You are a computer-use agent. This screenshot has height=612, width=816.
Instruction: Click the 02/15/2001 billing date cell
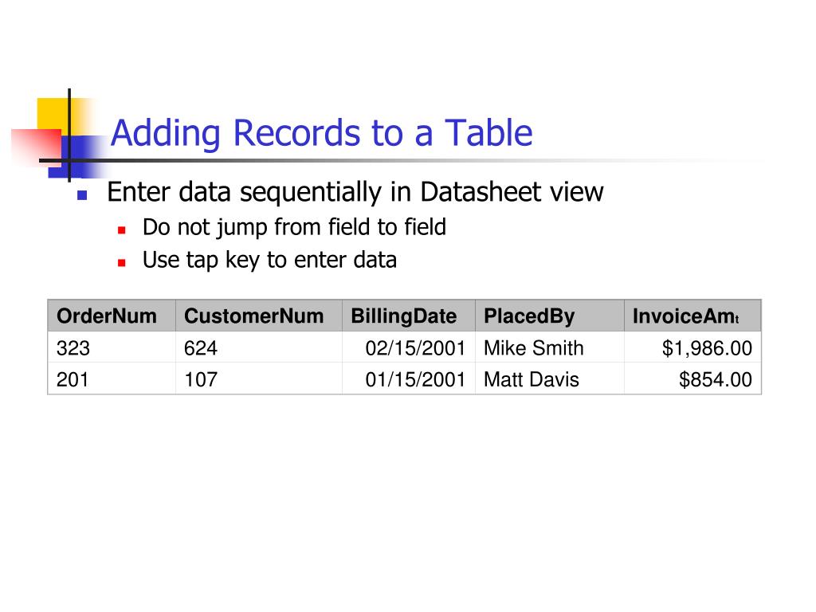[x=409, y=347]
